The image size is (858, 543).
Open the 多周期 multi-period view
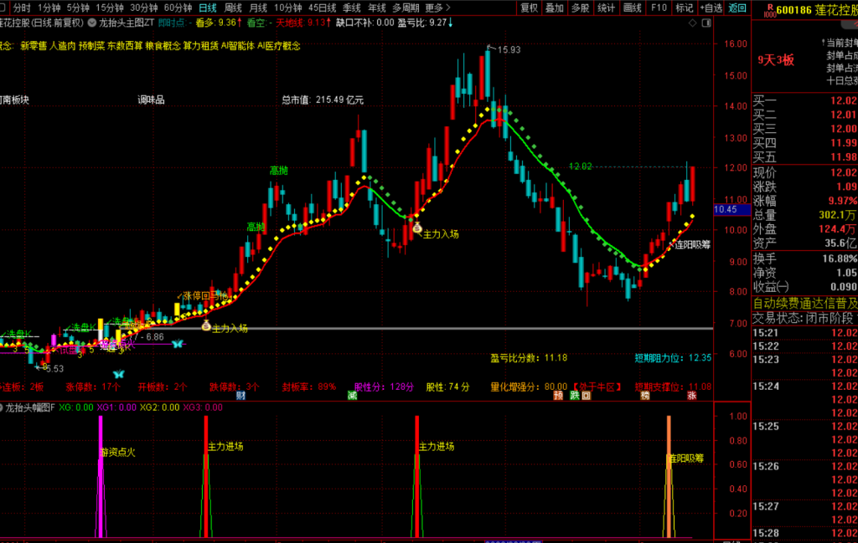coord(406,8)
